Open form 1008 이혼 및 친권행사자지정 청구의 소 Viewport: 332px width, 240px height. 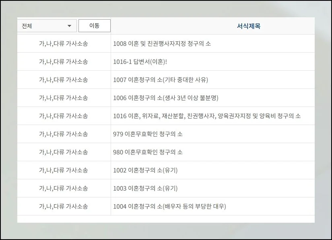162,43
